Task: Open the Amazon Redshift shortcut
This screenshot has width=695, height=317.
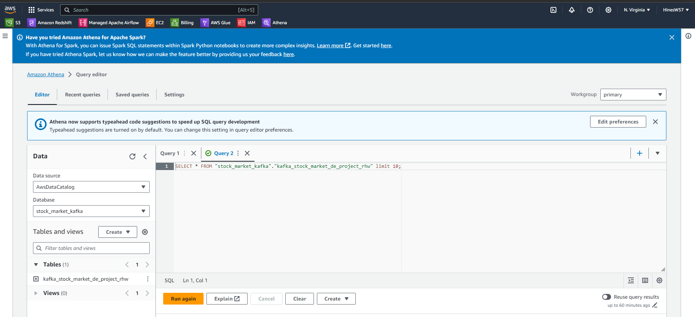Action: 50,23
